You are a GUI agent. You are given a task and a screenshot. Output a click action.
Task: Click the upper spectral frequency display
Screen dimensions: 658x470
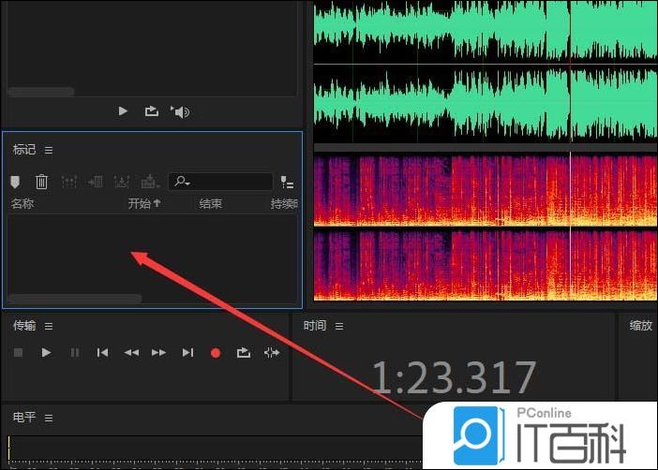486,191
